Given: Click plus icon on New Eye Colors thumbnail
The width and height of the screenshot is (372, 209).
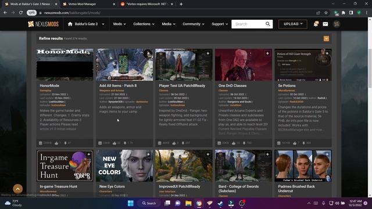Looking at the screenshot, I should click(x=148, y=154).
